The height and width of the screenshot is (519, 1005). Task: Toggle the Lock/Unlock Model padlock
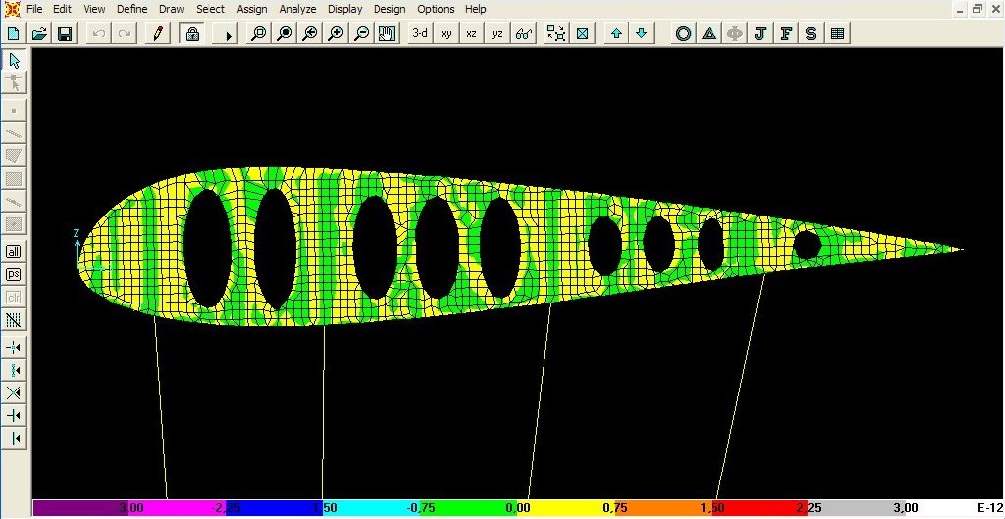pyautogui.click(x=191, y=33)
